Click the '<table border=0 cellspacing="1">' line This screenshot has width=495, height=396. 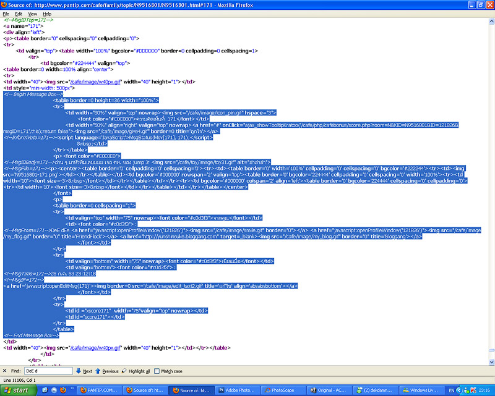coord(94,206)
